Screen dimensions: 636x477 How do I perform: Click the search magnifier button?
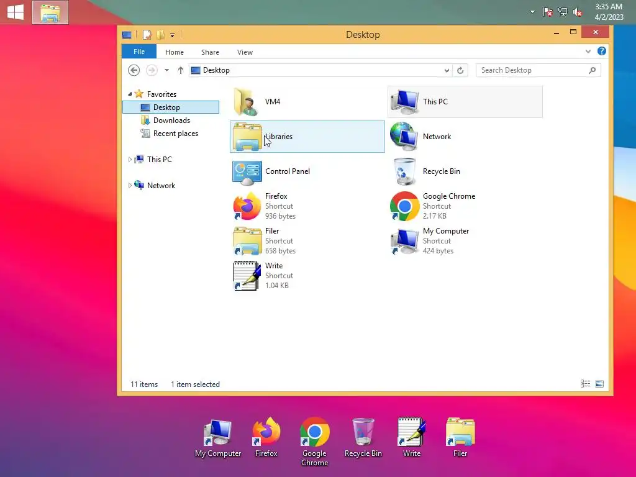coord(592,70)
